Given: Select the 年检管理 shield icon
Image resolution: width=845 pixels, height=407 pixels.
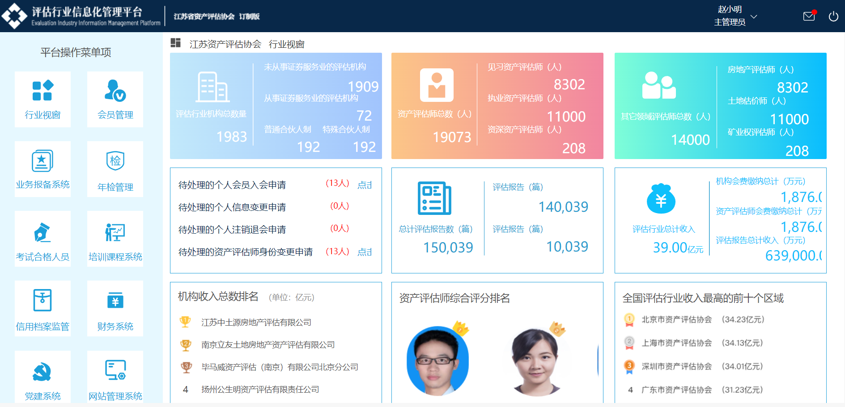Looking at the screenshot, I should point(115,161).
